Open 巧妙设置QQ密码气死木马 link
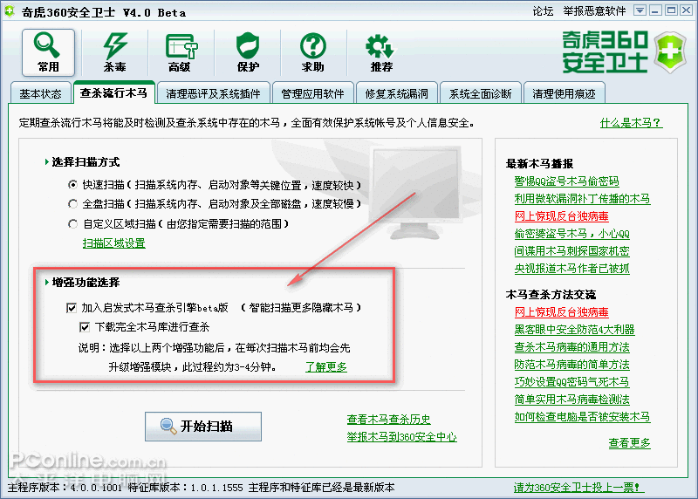 [572, 382]
